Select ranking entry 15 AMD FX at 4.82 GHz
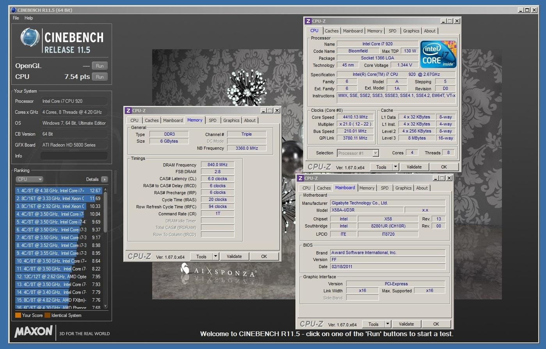 point(59,300)
